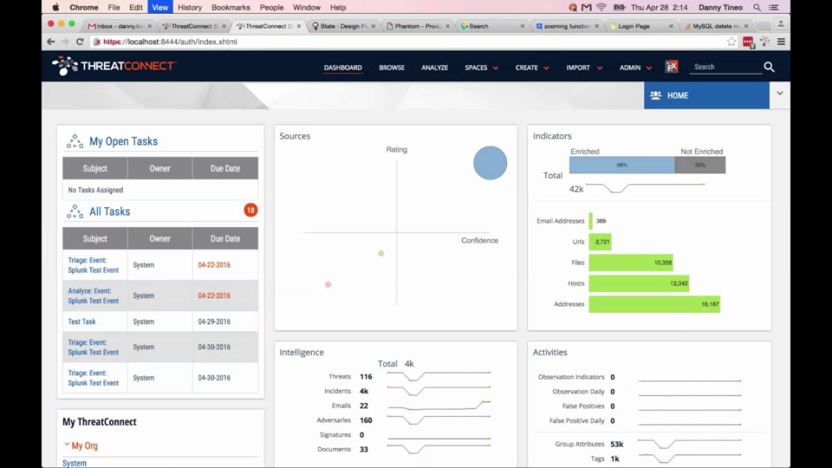Open the Browse nav item
The width and height of the screenshot is (832, 468).
coord(392,68)
